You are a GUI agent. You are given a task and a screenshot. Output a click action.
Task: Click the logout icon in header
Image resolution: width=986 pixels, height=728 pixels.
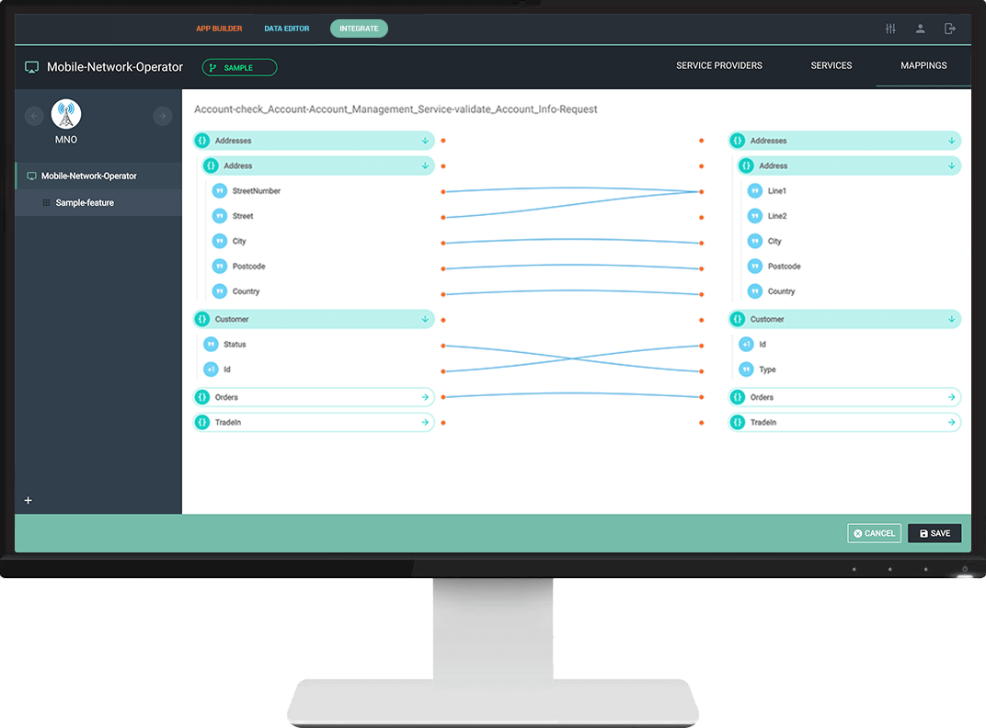pos(950,28)
